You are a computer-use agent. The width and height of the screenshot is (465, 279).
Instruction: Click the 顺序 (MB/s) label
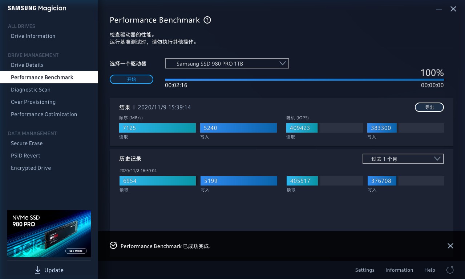pyautogui.click(x=131, y=118)
